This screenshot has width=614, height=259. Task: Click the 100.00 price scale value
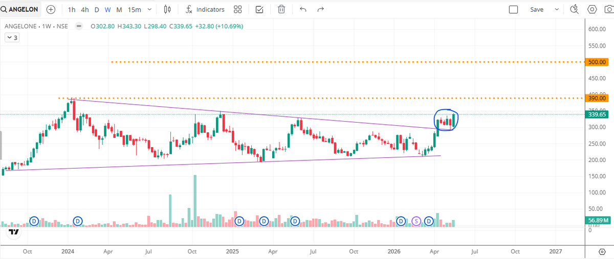597,193
